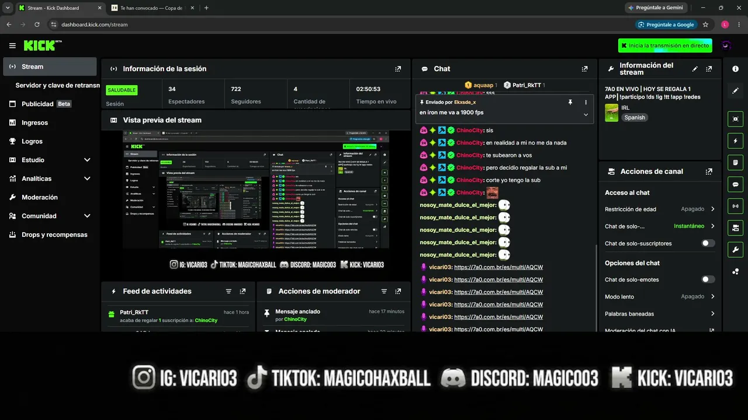748x420 pixels.
Task: Bookmark this page with the star icon
Action: point(705,24)
